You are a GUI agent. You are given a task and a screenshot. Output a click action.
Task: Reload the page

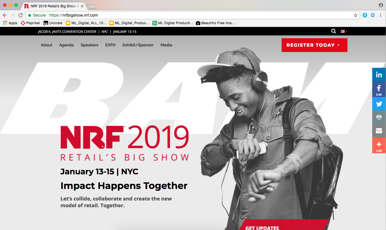tap(21, 15)
